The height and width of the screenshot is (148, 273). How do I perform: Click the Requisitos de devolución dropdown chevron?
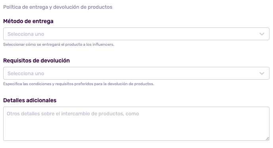pyautogui.click(x=262, y=74)
